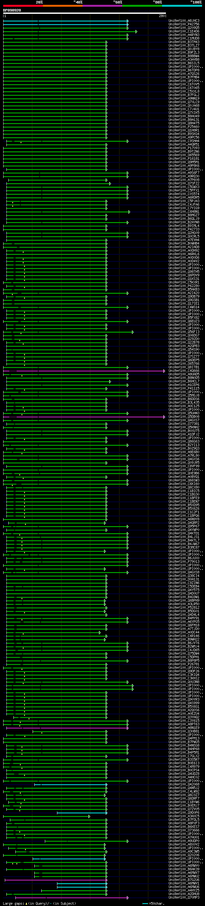Image resolution: width=205 pixels, height=906 pixels.
Task: Select the UniRef100_P62280 entry
Action: pyautogui.click(x=184, y=286)
